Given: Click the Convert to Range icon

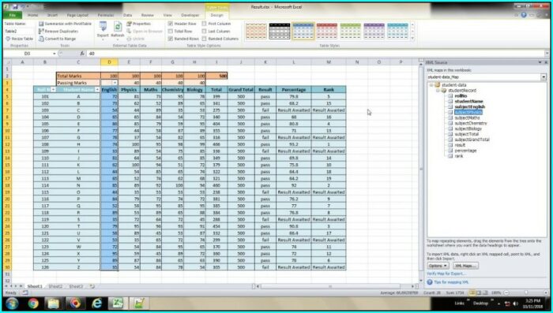Looking at the screenshot, I should tap(41, 39).
